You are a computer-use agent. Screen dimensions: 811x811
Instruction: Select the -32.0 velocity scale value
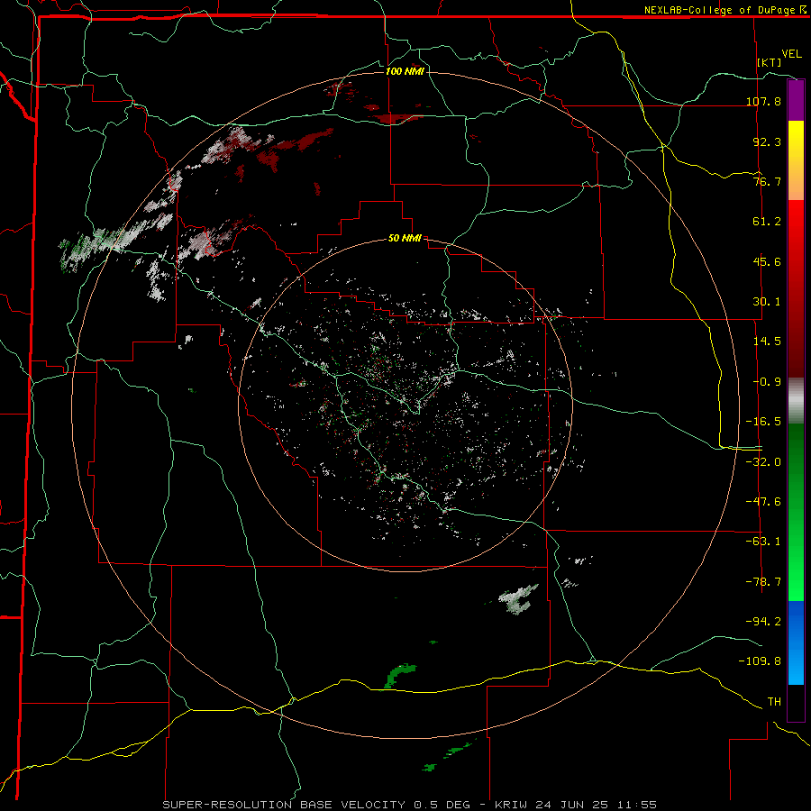[x=763, y=462]
